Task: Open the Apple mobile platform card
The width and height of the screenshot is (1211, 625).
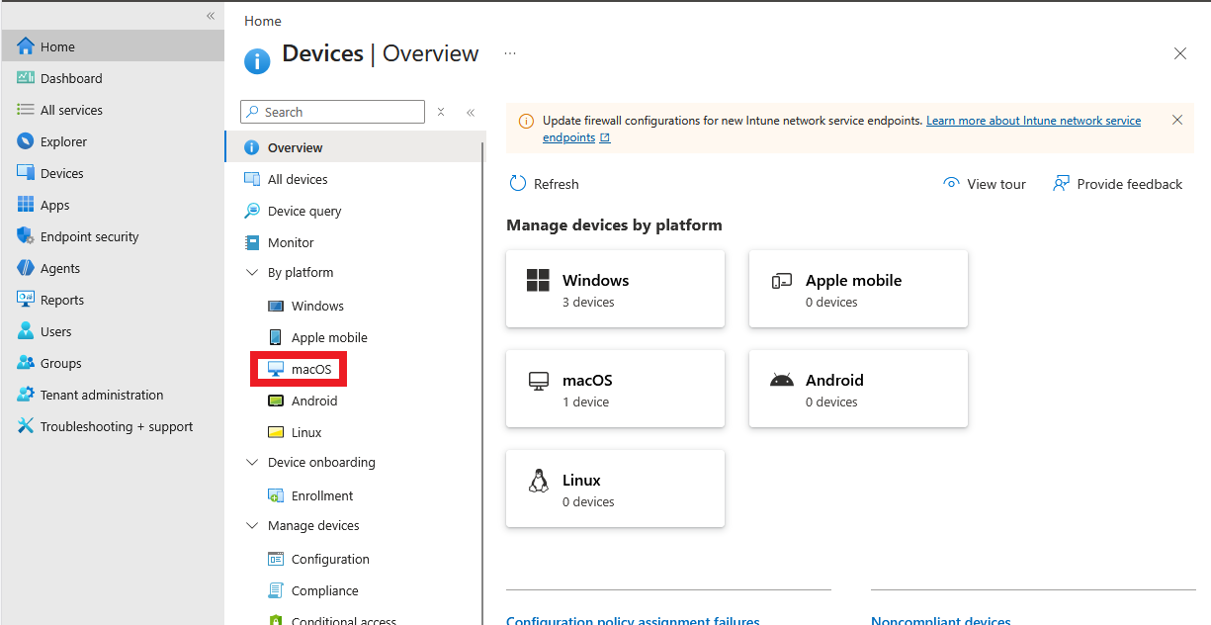Action: 858,289
